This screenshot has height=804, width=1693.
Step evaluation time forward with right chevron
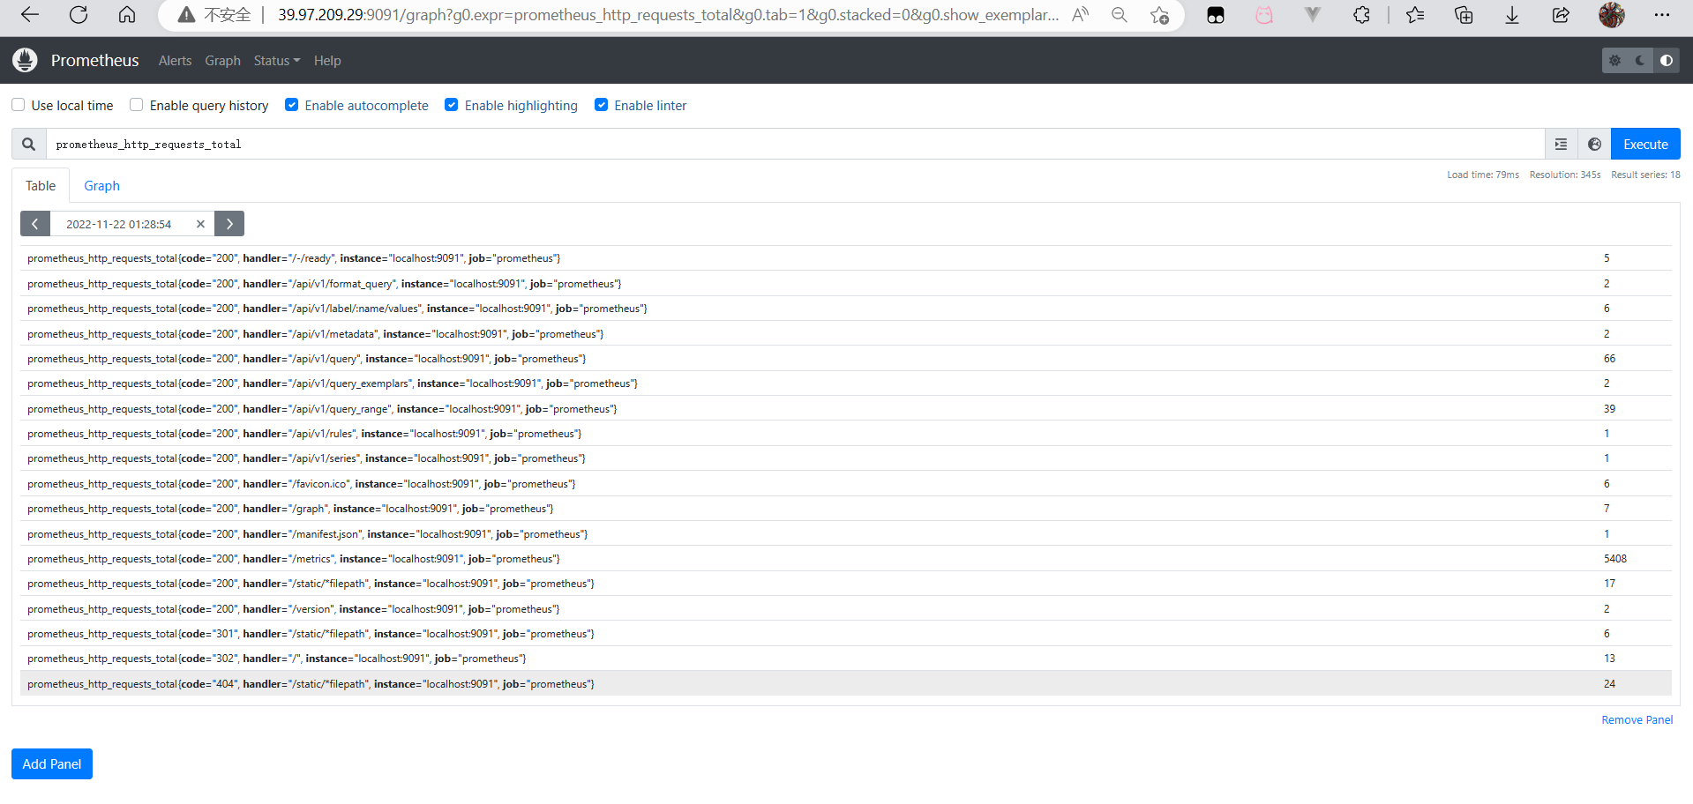point(229,224)
